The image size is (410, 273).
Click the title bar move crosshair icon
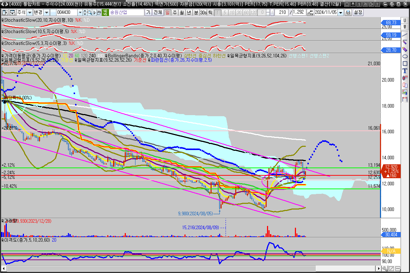click(392, 4)
